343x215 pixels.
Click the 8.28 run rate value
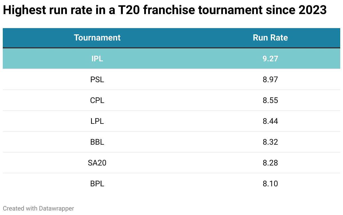click(x=270, y=163)
